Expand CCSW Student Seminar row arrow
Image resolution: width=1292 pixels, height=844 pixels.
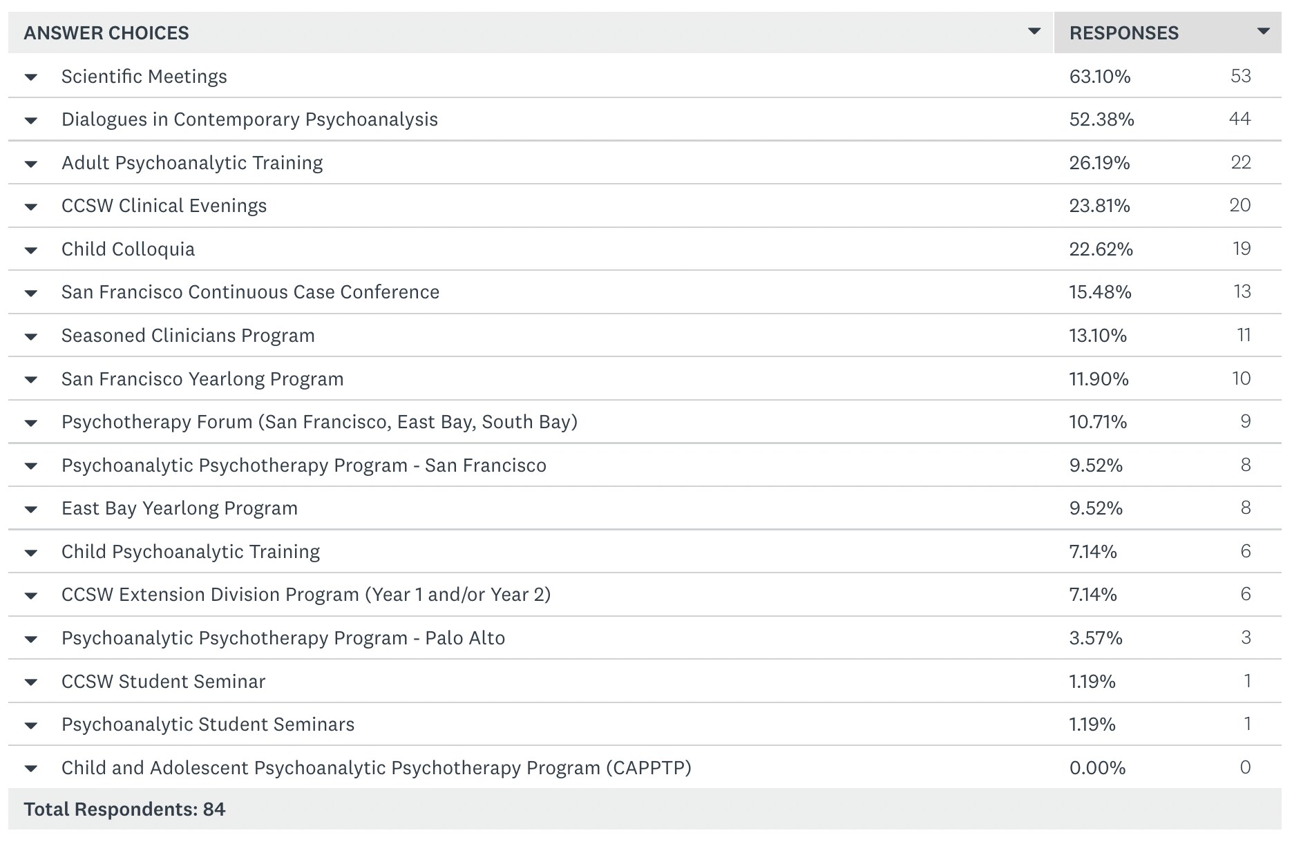click(31, 682)
